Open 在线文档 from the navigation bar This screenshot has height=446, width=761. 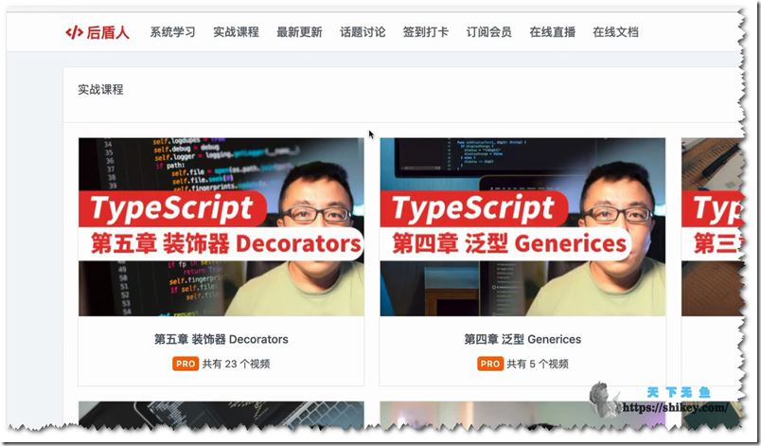tap(616, 32)
